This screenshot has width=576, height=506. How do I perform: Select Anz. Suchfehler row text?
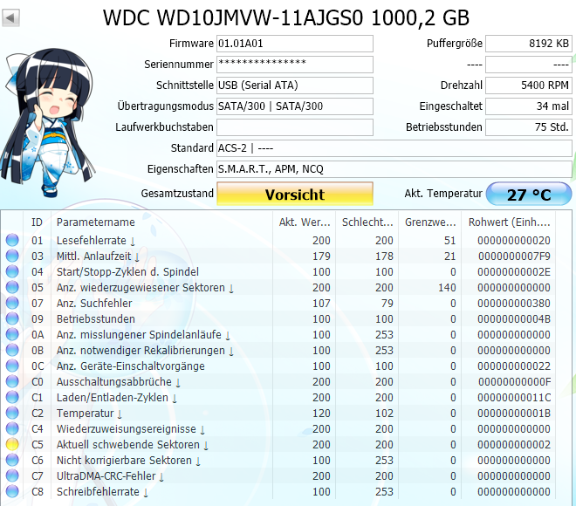(x=94, y=304)
